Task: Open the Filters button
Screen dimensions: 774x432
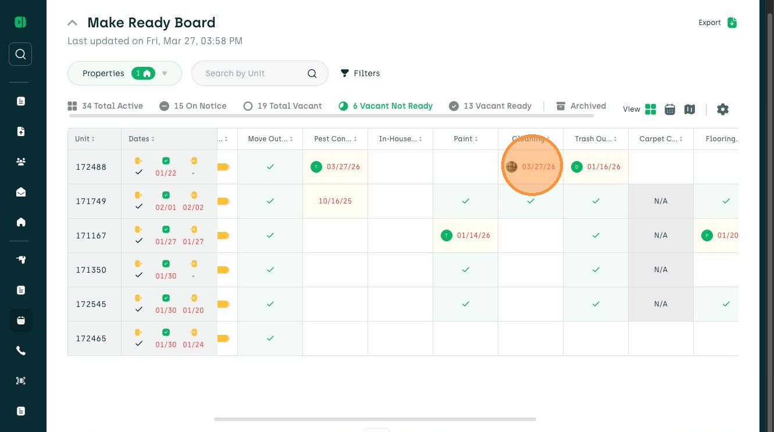Action: [x=360, y=73]
